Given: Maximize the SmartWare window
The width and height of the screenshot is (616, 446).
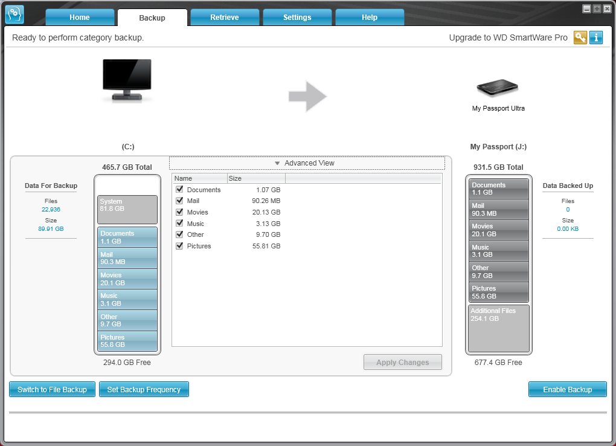Looking at the screenshot, I should 597,8.
